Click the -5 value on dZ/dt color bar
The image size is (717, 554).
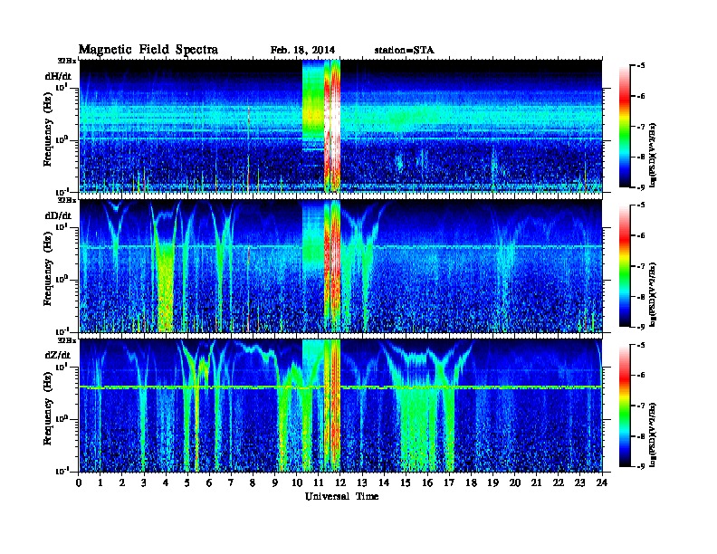(641, 345)
